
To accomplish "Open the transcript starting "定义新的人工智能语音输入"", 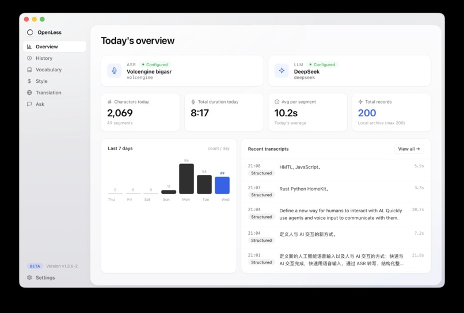I will point(336,259).
